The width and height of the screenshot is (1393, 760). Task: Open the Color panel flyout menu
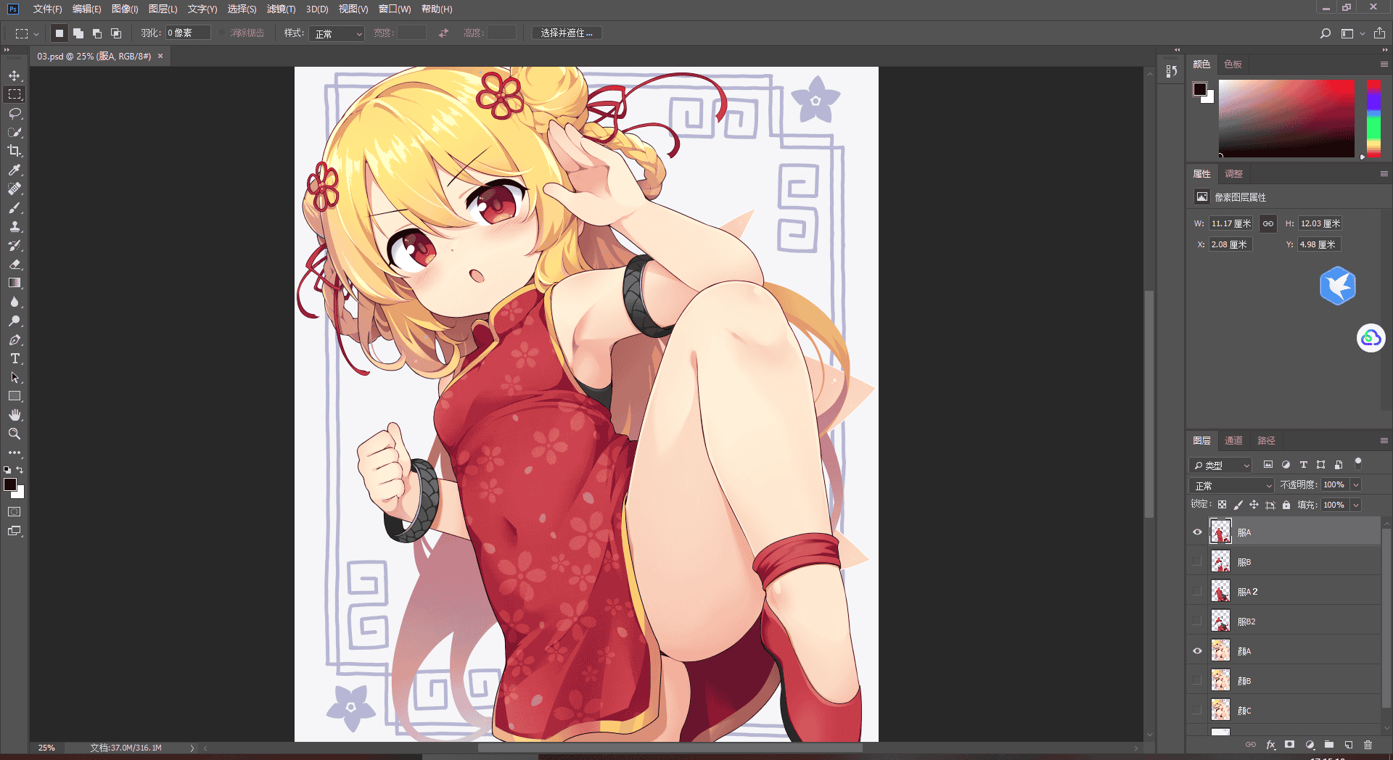[x=1384, y=65]
